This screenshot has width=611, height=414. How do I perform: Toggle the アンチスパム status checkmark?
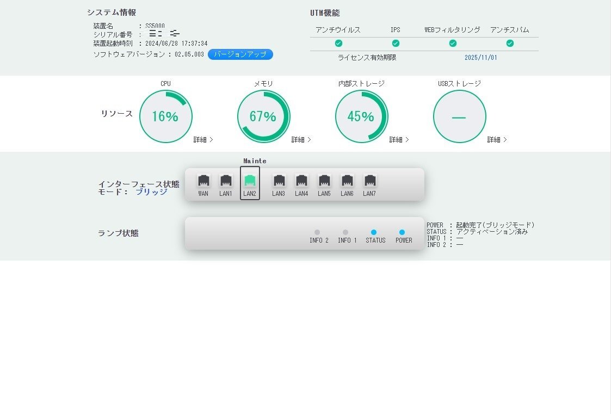pos(510,43)
